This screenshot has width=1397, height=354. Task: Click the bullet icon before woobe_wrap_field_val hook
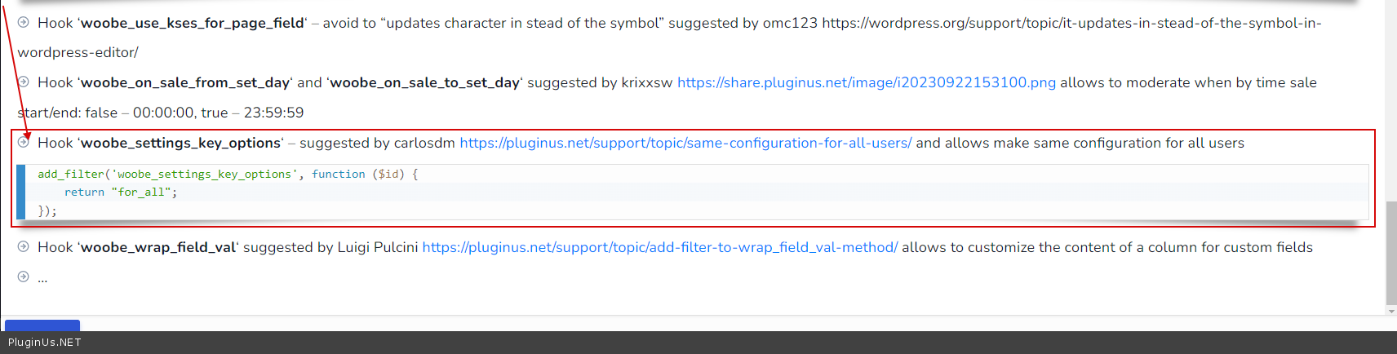(x=24, y=246)
